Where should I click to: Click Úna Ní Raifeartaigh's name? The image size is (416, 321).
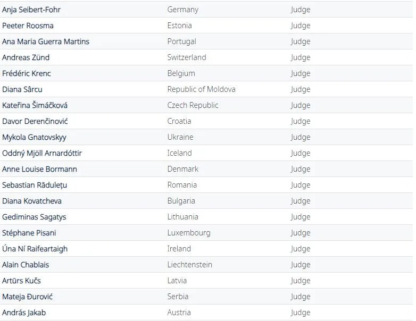coord(35,249)
